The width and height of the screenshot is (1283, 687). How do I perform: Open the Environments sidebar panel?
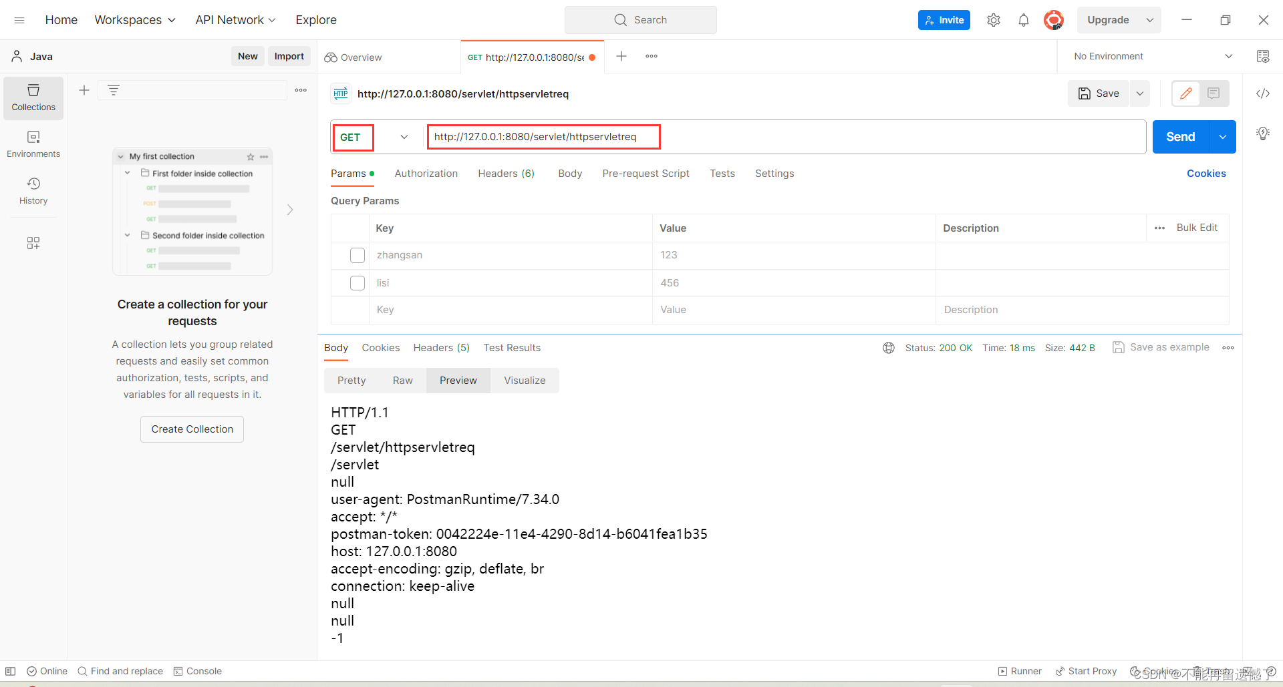pyautogui.click(x=33, y=143)
